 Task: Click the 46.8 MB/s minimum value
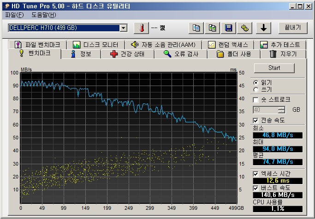pos(278,135)
